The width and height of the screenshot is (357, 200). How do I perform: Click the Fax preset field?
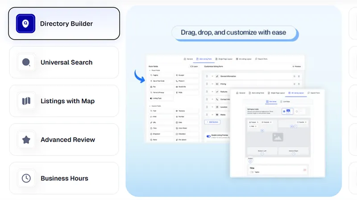pos(161,87)
